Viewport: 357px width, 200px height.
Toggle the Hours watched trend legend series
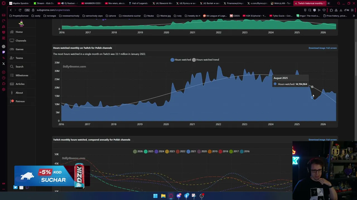206,60
